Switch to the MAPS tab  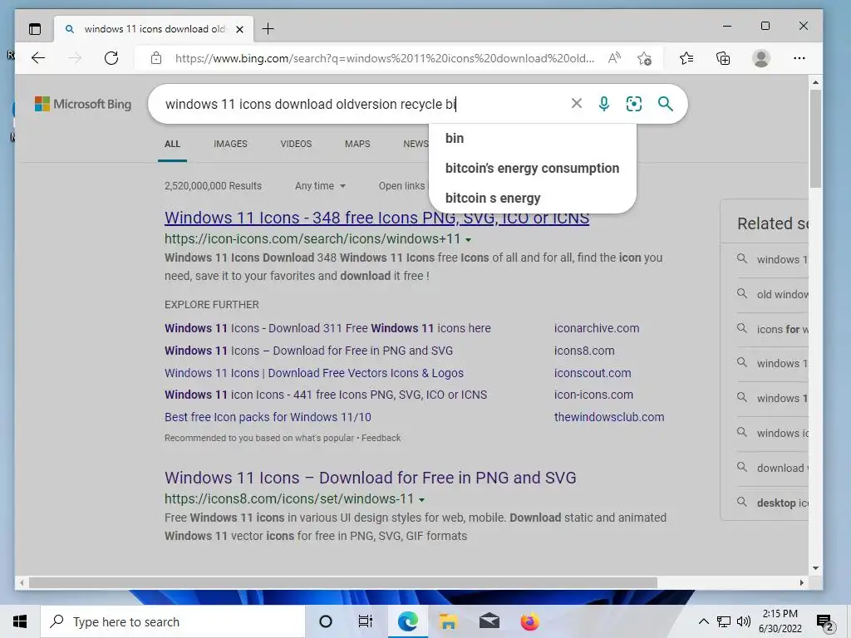(357, 144)
